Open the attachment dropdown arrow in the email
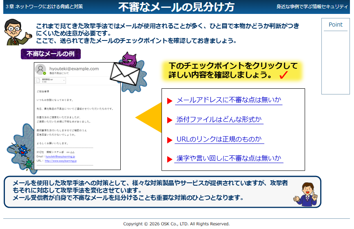The image size is (354, 229). [64, 81]
